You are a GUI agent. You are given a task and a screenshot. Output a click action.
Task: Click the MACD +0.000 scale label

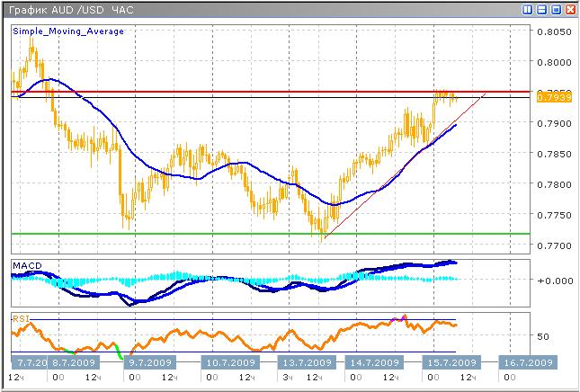tap(550, 280)
